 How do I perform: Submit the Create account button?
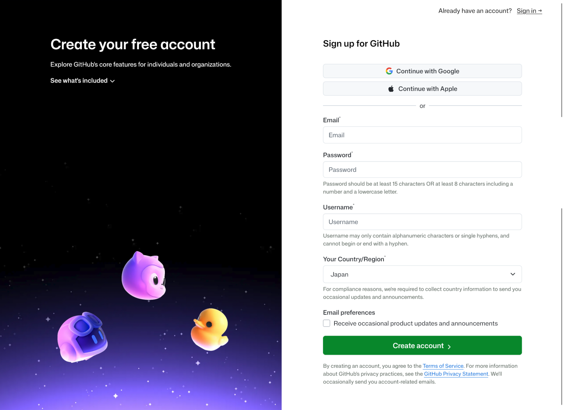tap(422, 345)
